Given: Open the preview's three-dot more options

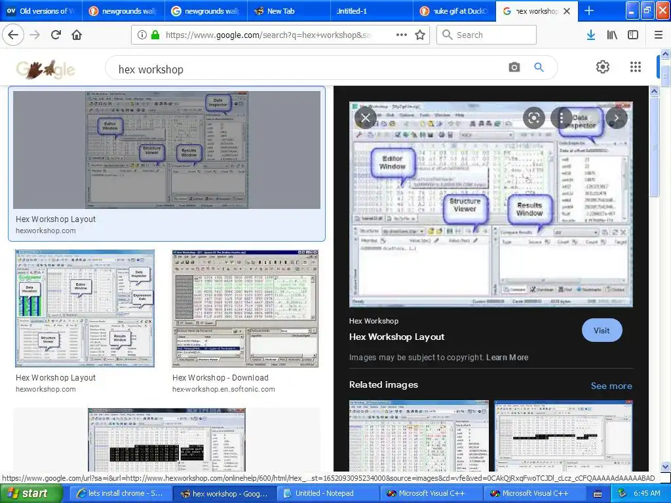Looking at the screenshot, I should point(562,118).
